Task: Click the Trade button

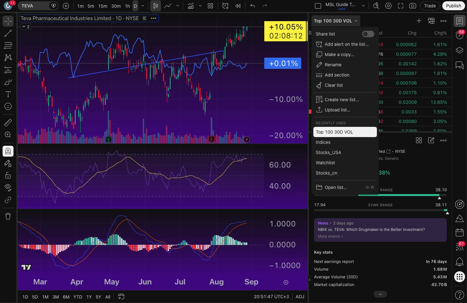Action: pos(430,6)
